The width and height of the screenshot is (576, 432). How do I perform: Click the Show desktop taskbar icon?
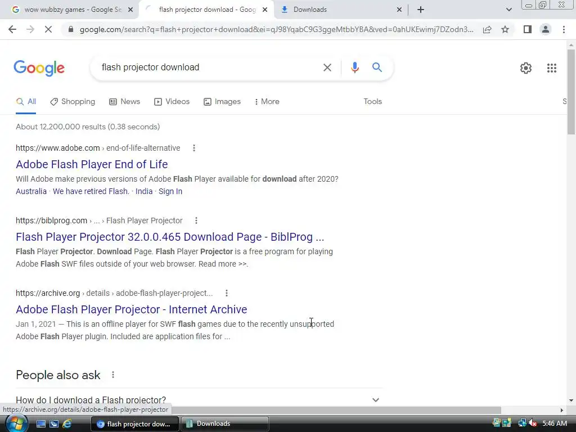point(40,424)
